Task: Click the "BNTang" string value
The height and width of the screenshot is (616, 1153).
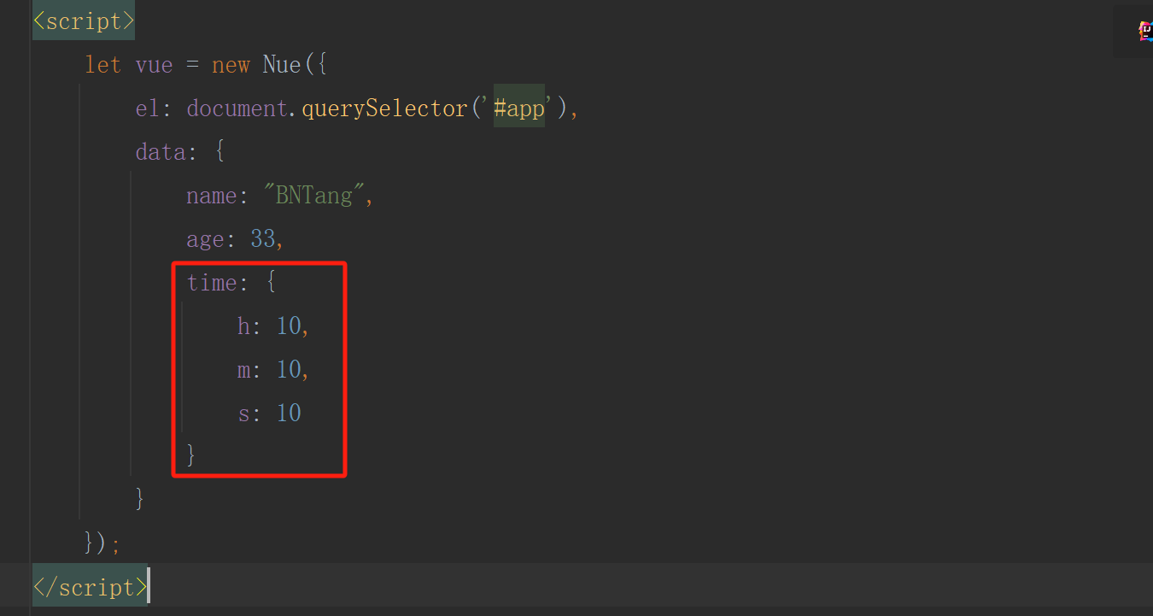Action: coord(314,196)
